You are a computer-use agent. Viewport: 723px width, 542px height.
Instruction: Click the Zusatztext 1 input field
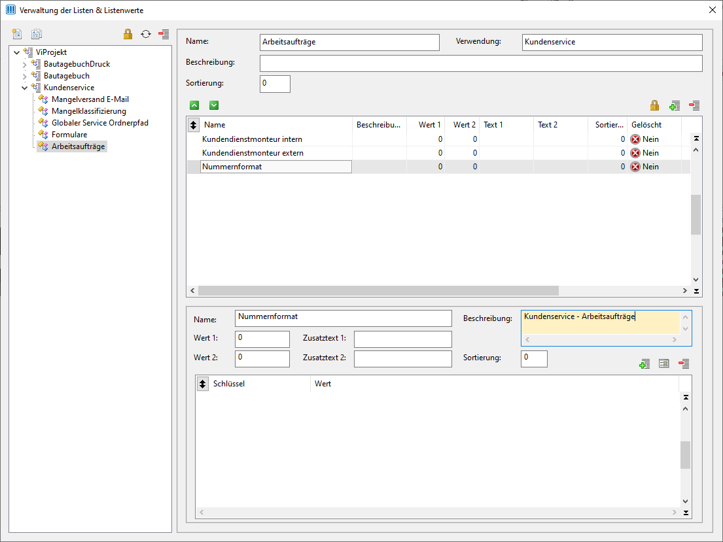(x=402, y=339)
